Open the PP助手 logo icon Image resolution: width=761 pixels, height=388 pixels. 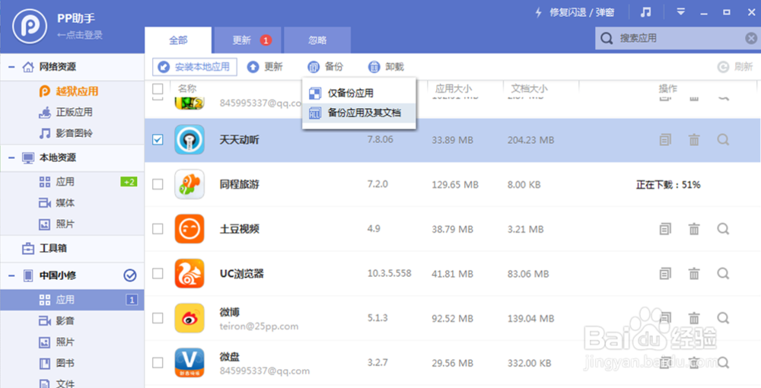tap(30, 25)
